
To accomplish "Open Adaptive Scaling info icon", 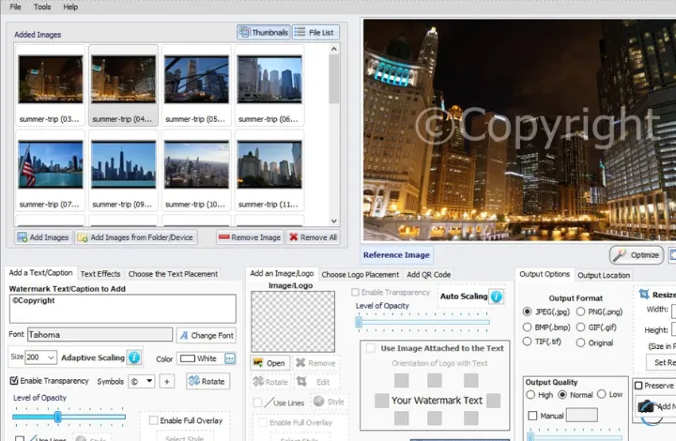I will [x=134, y=357].
